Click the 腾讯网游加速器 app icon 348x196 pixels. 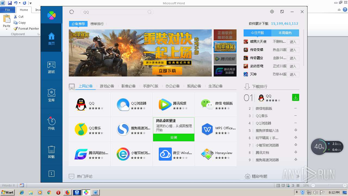81,154
